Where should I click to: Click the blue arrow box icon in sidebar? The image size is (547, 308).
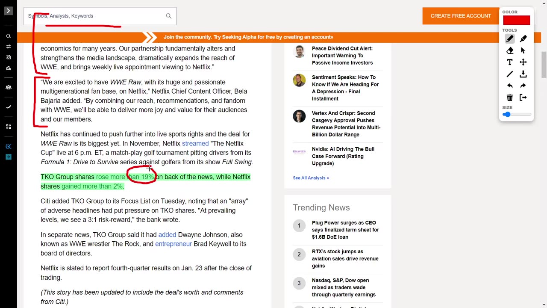coord(8,157)
